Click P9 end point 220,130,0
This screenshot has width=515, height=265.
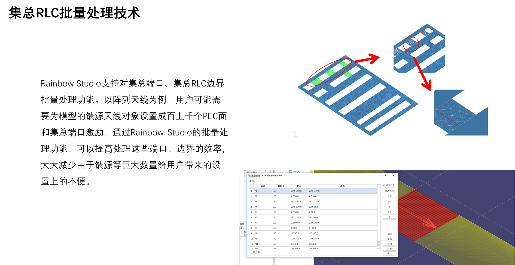point(343,233)
